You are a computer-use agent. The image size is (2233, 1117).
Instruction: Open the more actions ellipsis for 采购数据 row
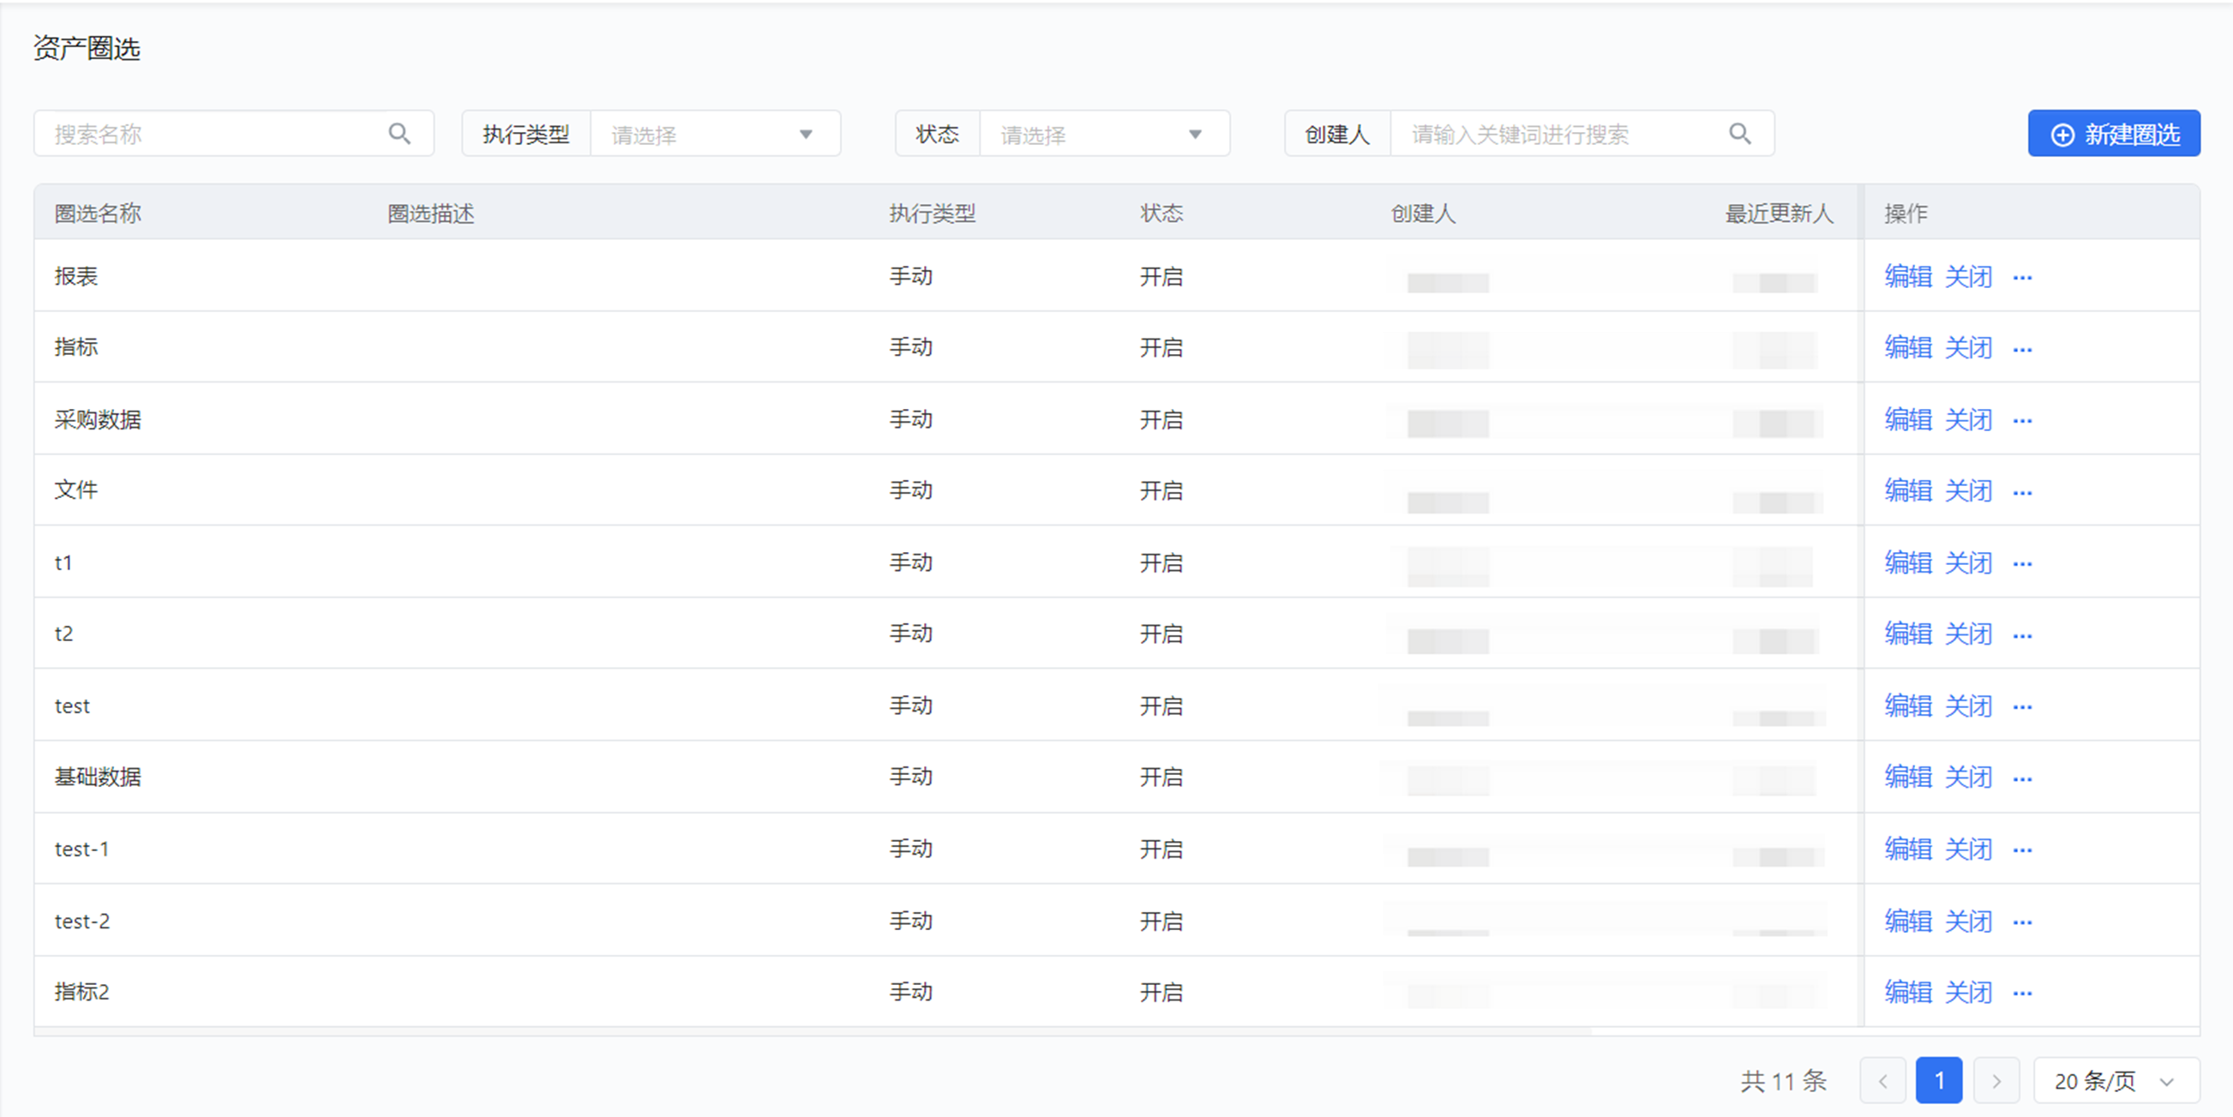coord(2021,421)
